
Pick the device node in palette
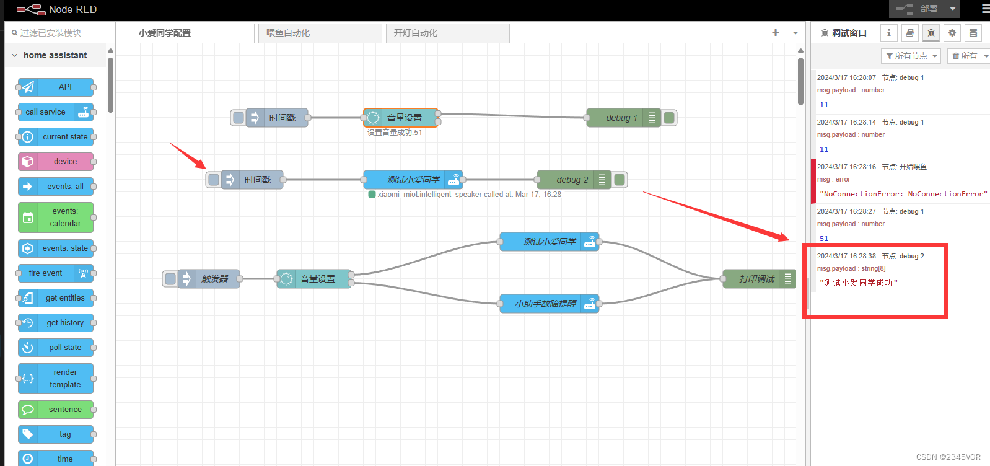(56, 162)
